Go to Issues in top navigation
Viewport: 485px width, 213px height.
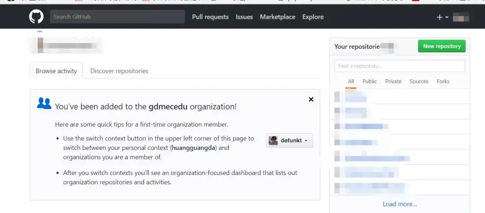click(x=244, y=17)
